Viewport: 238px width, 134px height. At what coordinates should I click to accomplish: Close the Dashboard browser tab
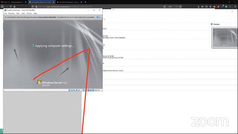click(81, 2)
